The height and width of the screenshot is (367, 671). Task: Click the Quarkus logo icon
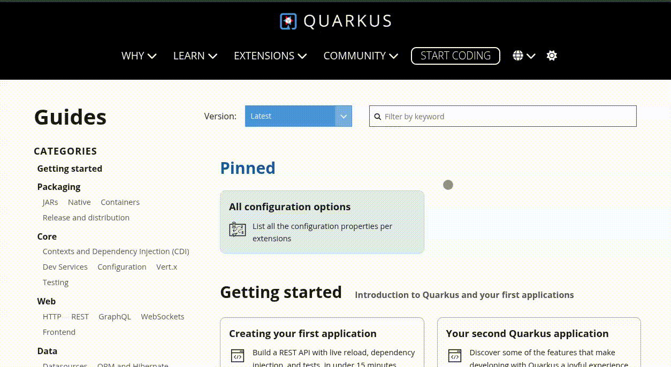point(288,21)
